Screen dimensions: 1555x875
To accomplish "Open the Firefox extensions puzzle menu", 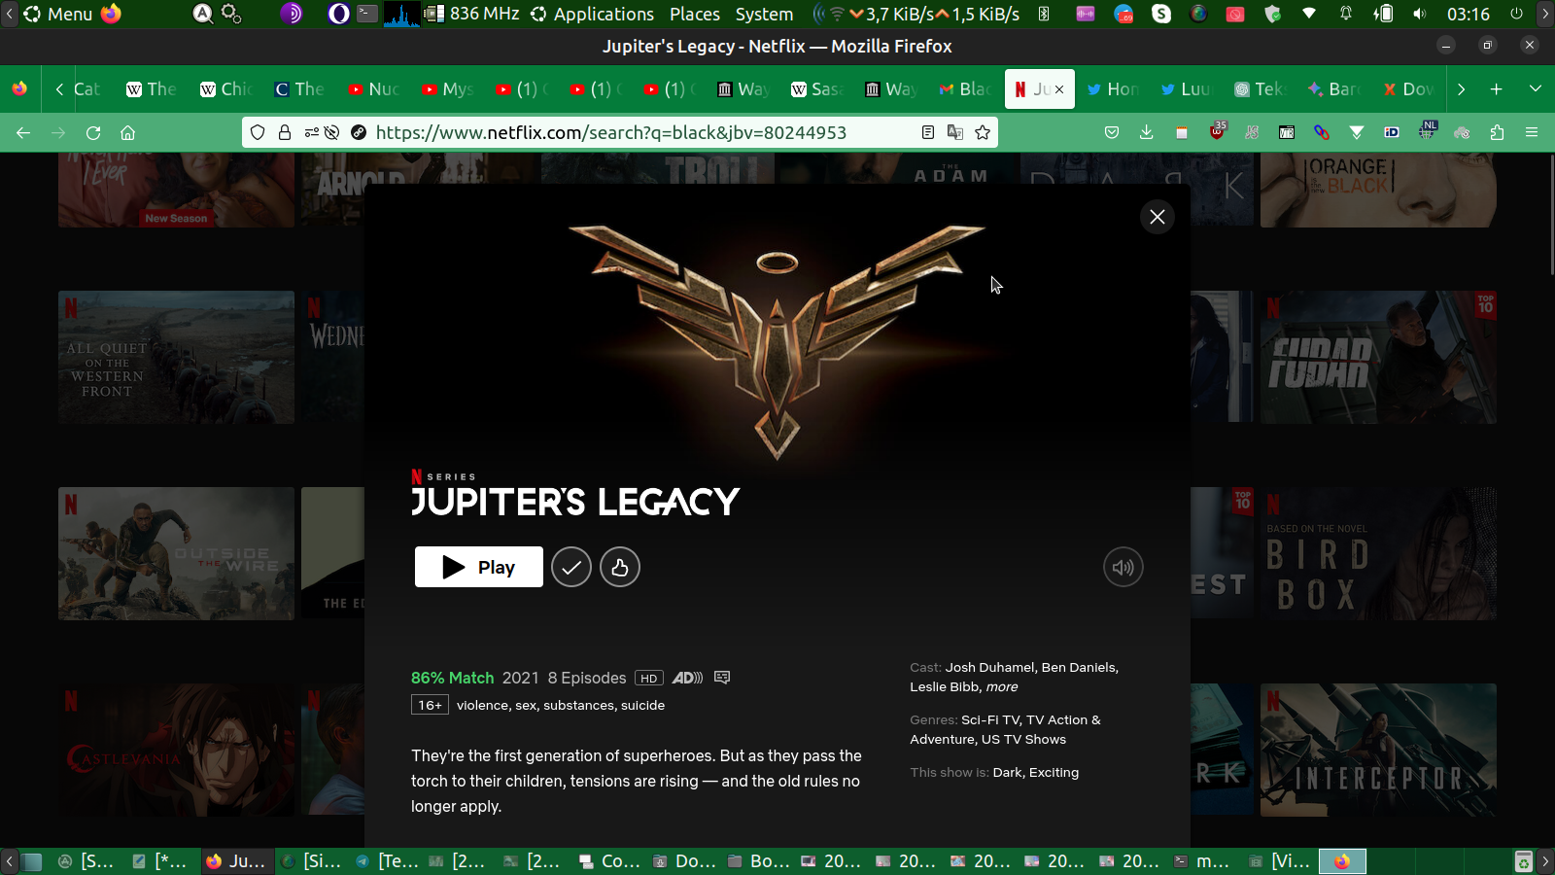I will click(1497, 132).
